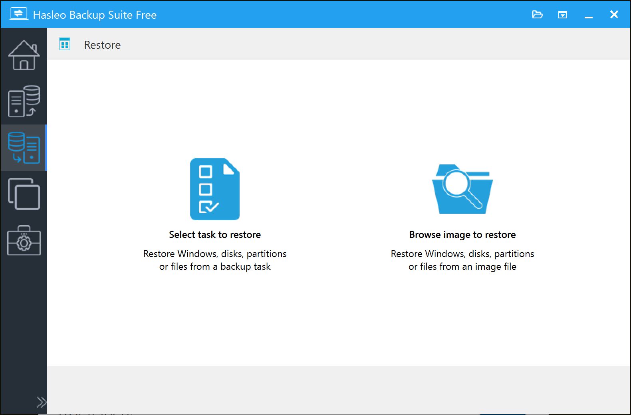This screenshot has width=631, height=415.
Task: Click 'or files from an image file' description
Action: pyautogui.click(x=462, y=267)
